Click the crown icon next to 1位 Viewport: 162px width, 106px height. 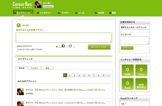tap(126, 103)
